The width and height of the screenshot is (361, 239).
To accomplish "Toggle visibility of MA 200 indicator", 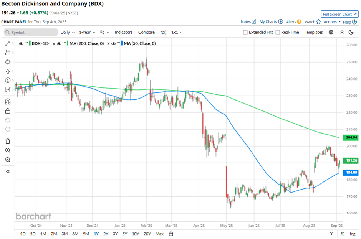I will pyautogui.click(x=59, y=43).
